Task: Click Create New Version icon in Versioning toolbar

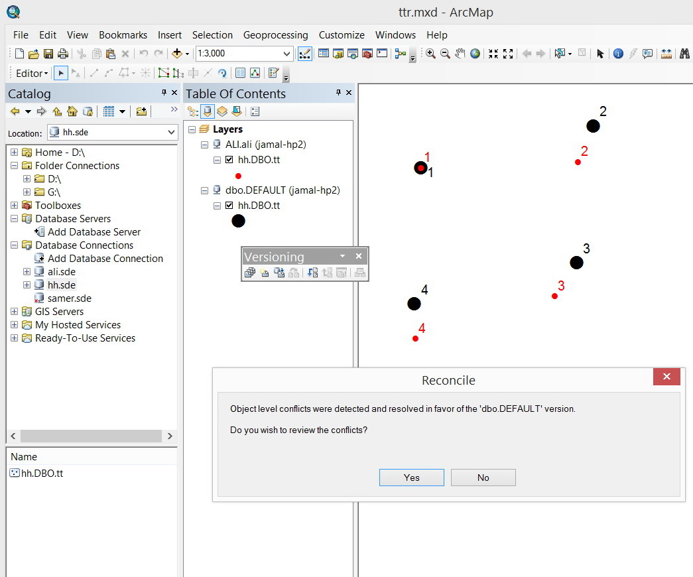Action: [x=265, y=273]
